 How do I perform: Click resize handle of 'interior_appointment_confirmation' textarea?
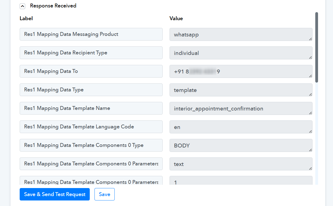click(310, 113)
